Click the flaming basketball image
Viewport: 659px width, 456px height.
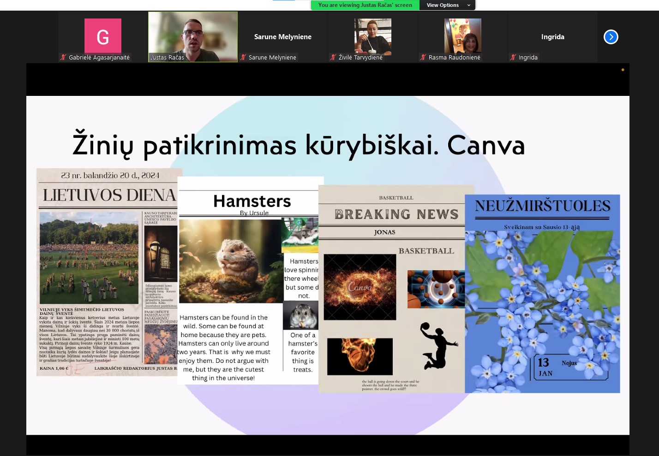[360, 356]
